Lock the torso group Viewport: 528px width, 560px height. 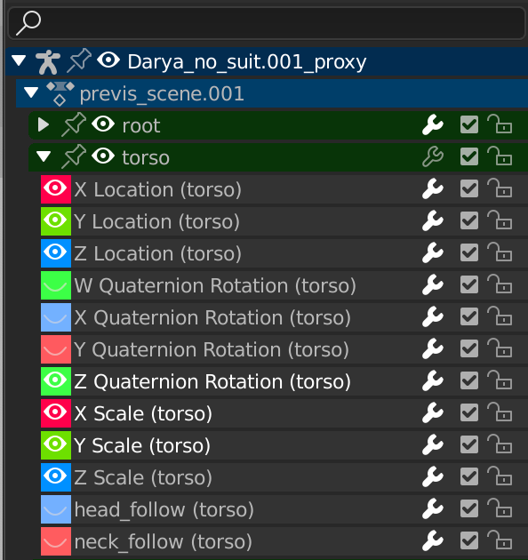[x=500, y=156]
